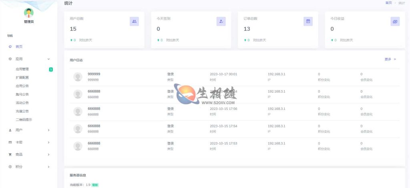Click the 首页 home icon in the sidebar
Viewport: 410px width, 188px height.
click(10, 47)
